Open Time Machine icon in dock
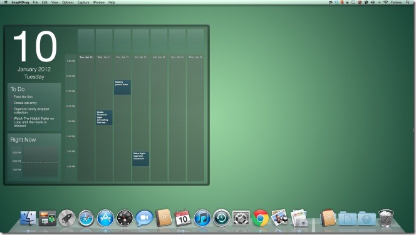Viewport: 416px width, 235px height. (x=222, y=218)
